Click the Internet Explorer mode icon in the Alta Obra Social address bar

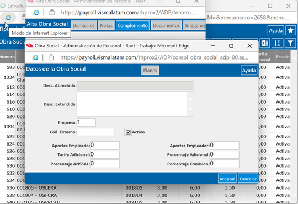pyautogui.click(x=36, y=13)
